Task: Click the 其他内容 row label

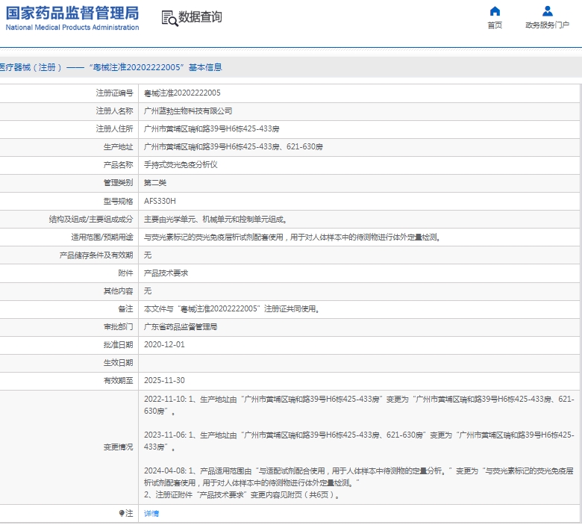Action: (x=118, y=291)
